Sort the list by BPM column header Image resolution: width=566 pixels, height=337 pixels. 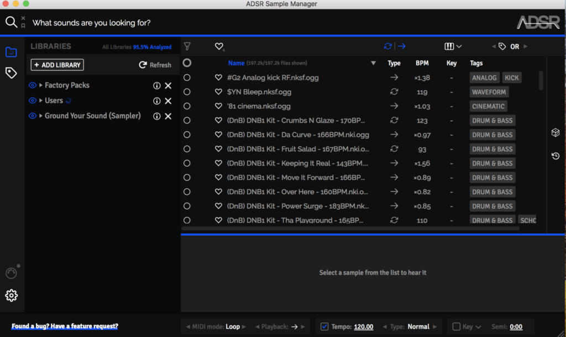click(422, 63)
